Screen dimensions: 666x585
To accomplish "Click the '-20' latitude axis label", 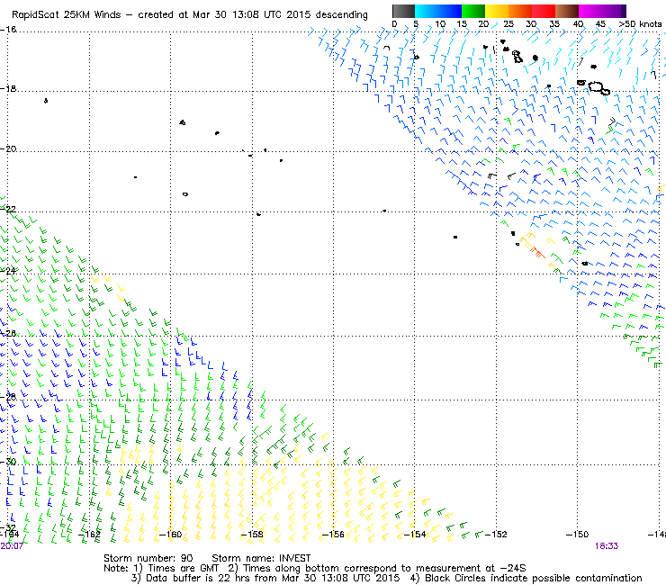I will (8, 149).
